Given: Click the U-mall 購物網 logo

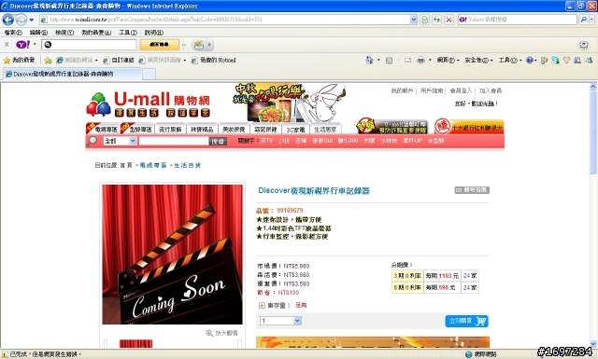Looking at the screenshot, I should tap(148, 104).
